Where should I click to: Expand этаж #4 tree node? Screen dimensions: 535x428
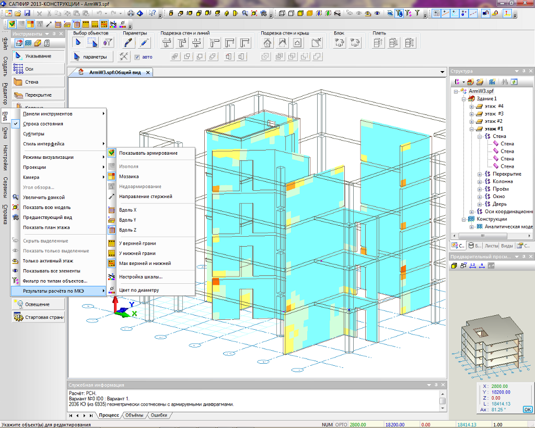pyautogui.click(x=472, y=106)
